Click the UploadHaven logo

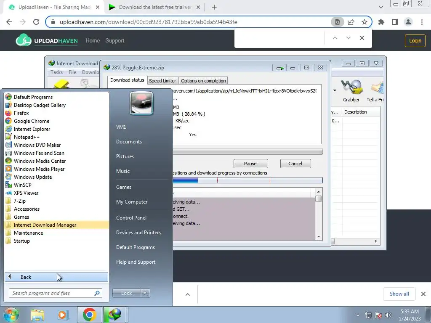[47, 40]
